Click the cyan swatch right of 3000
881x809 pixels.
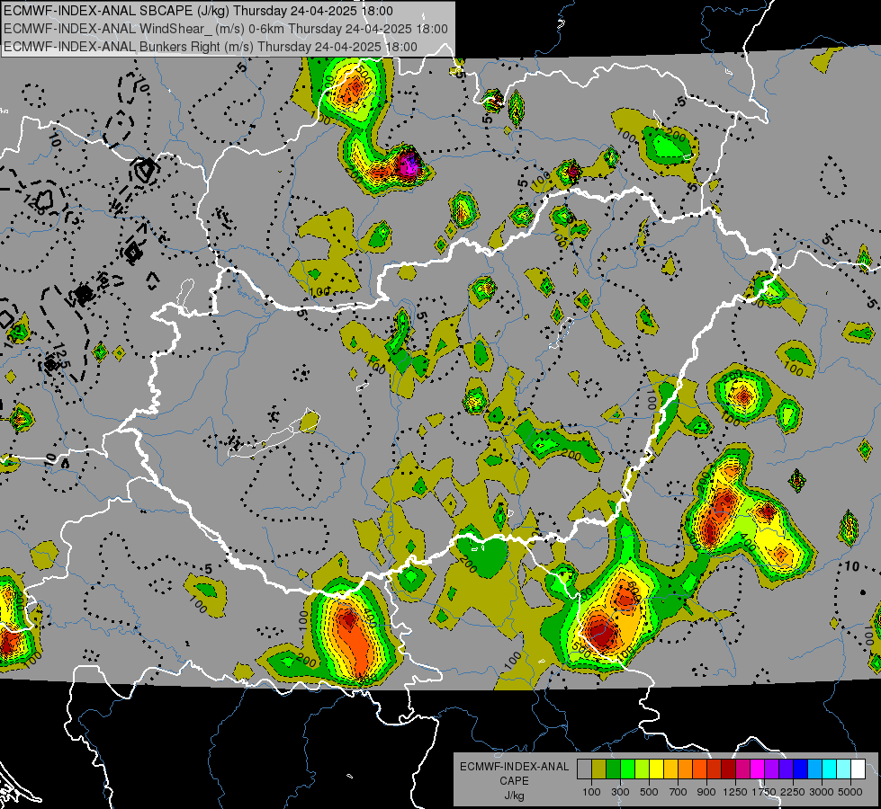[830, 769]
